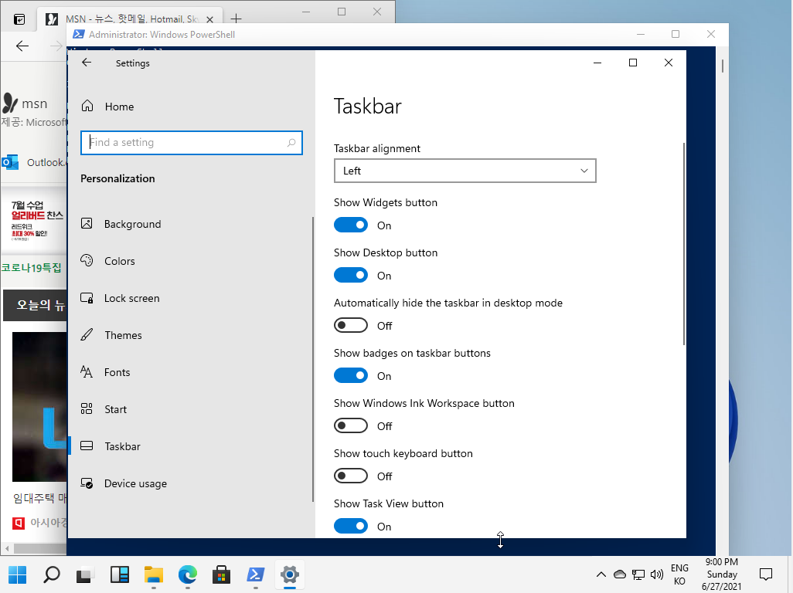Switch to PowerShell on taskbar
Image resolution: width=793 pixels, height=593 pixels.
pyautogui.click(x=255, y=574)
